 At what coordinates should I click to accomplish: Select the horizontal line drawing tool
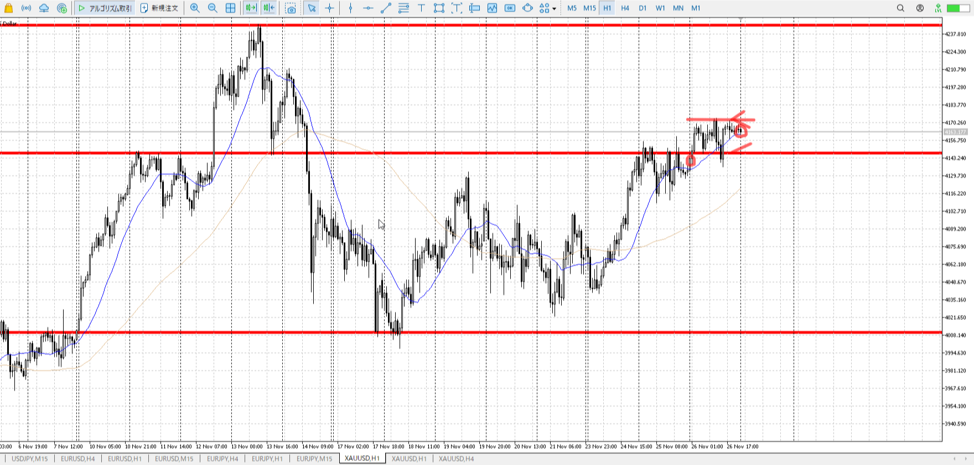tap(368, 8)
